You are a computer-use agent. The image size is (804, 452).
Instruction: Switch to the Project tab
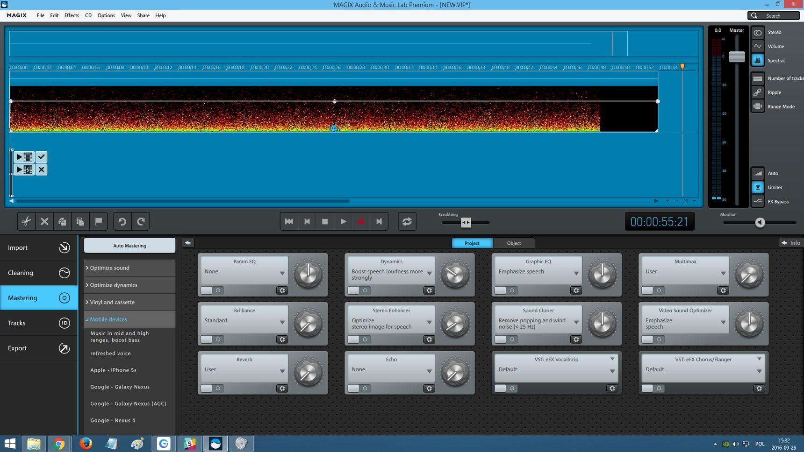472,243
